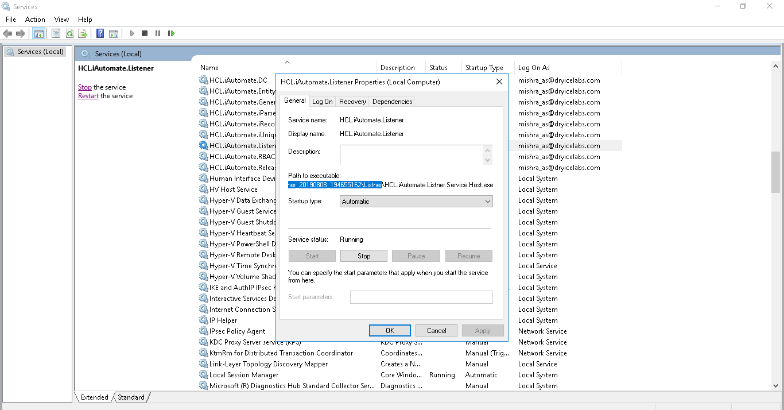Click the Pause Service toolbar icon

coord(158,33)
